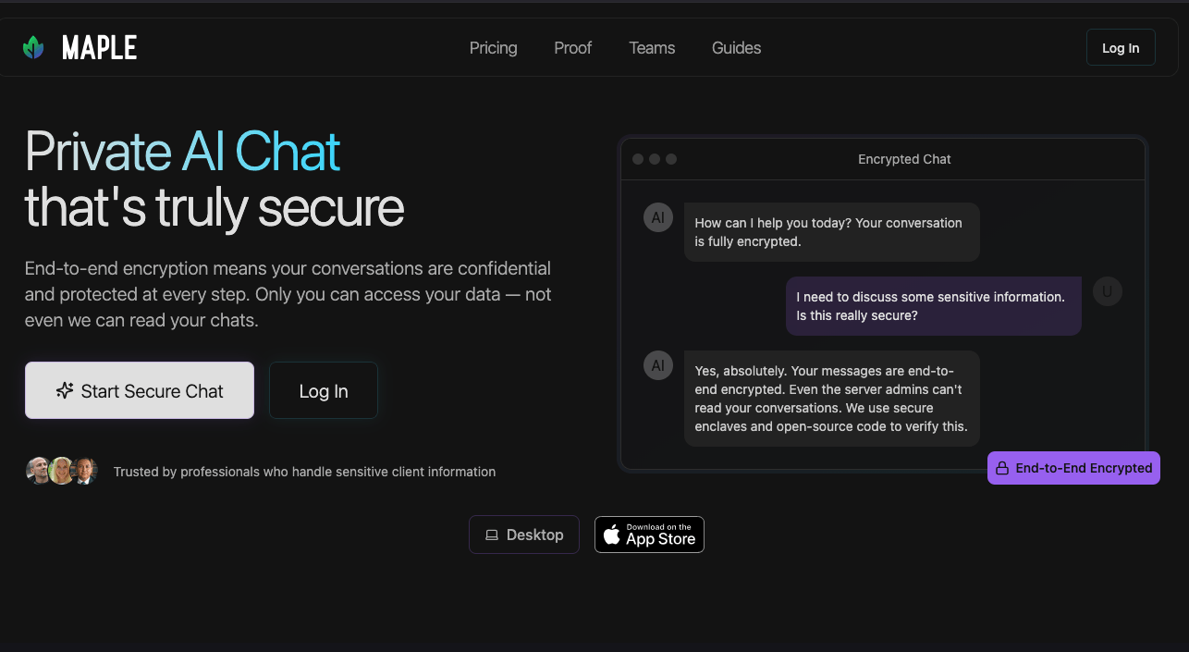The width and height of the screenshot is (1189, 652).
Task: Navigate to Guides
Action: pyautogui.click(x=736, y=48)
